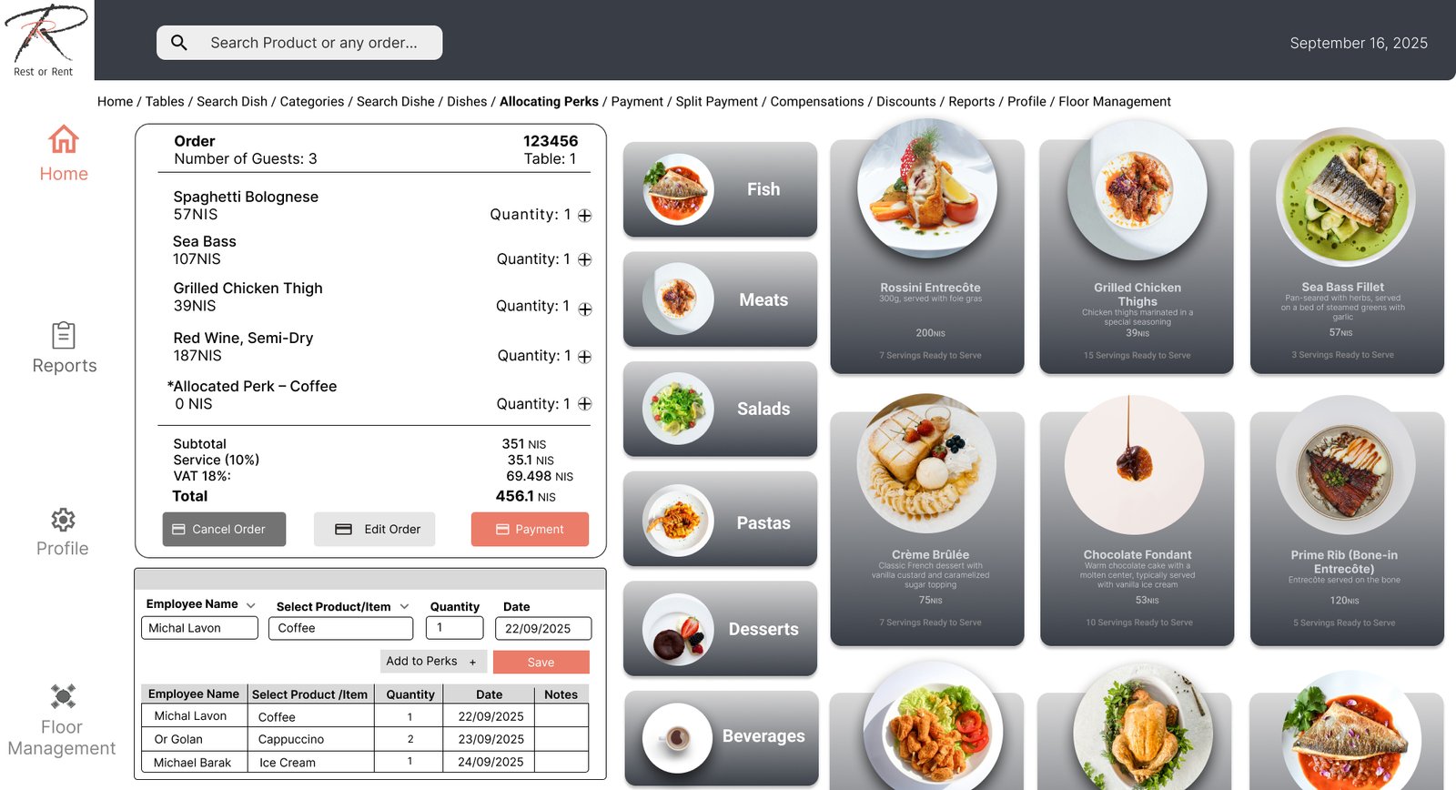Select the Chocolate Fondant dish card
The width and height of the screenshot is (1456, 790).
[x=1137, y=528]
